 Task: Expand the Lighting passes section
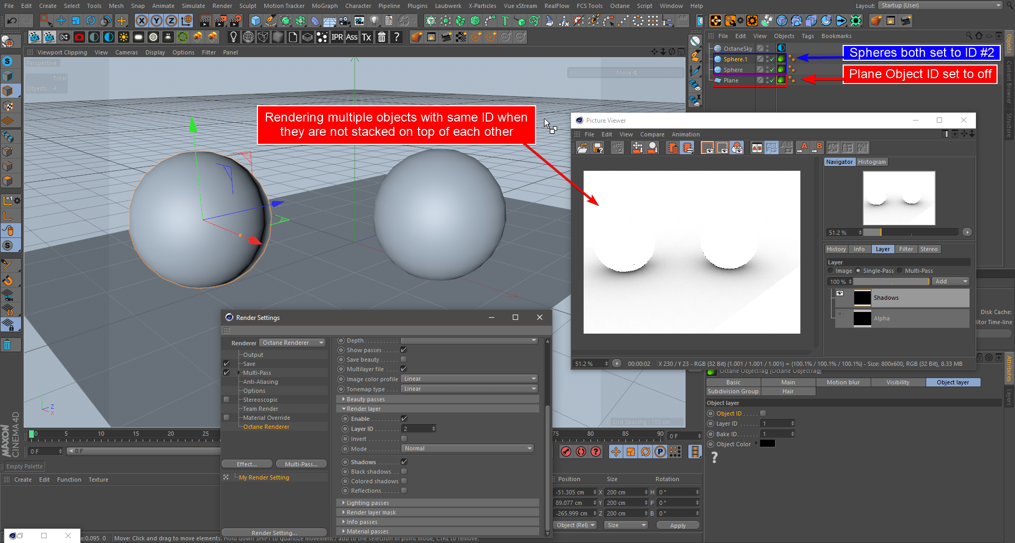438,503
